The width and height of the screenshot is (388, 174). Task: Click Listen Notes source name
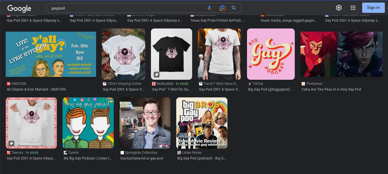[x=192, y=153]
